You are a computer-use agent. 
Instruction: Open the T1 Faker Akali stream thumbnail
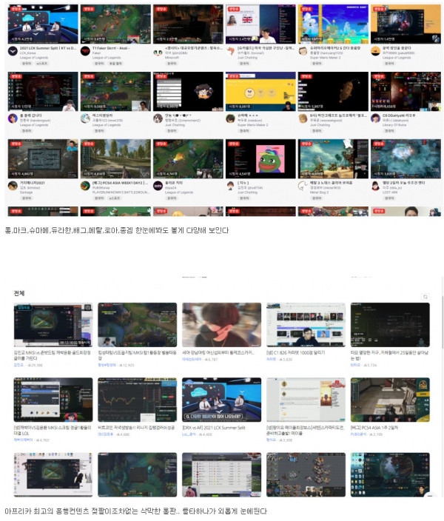[115, 24]
